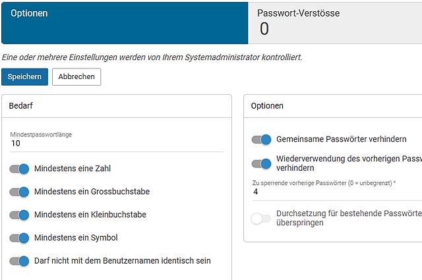Click the Mindestens ein Grossbuchstabe label
Screen dimensions: 422x280
click(x=92, y=192)
